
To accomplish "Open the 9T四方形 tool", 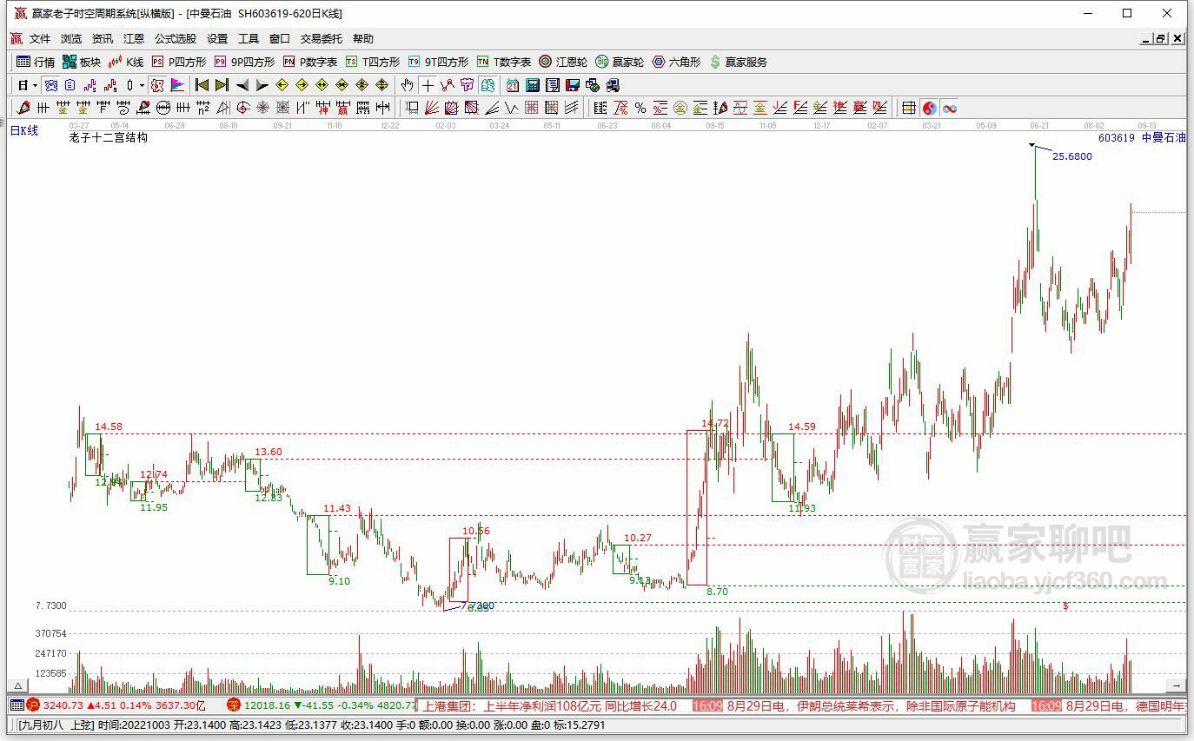I will coord(438,62).
